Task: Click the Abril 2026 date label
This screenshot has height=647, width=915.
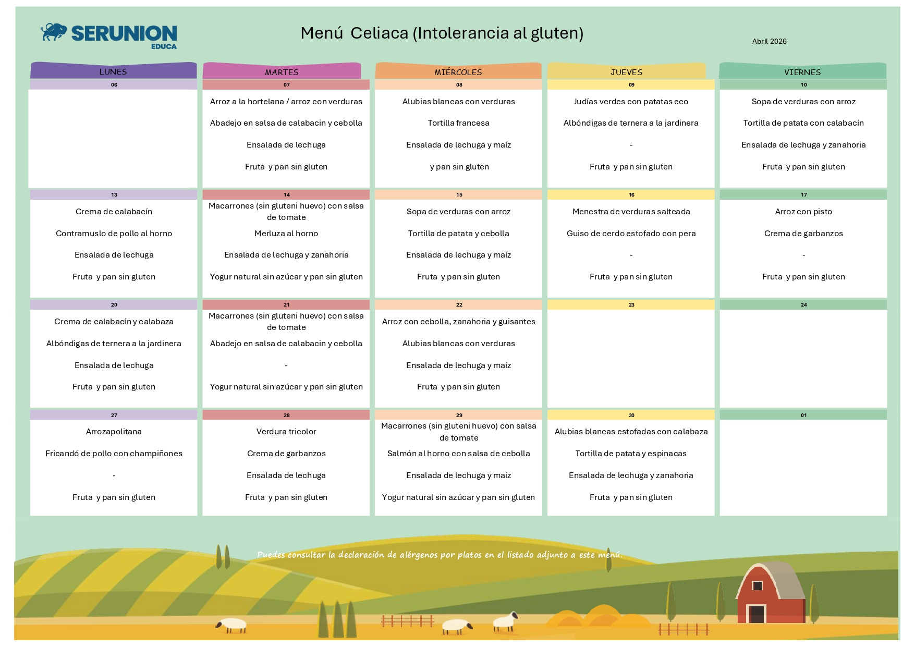Action: (769, 41)
